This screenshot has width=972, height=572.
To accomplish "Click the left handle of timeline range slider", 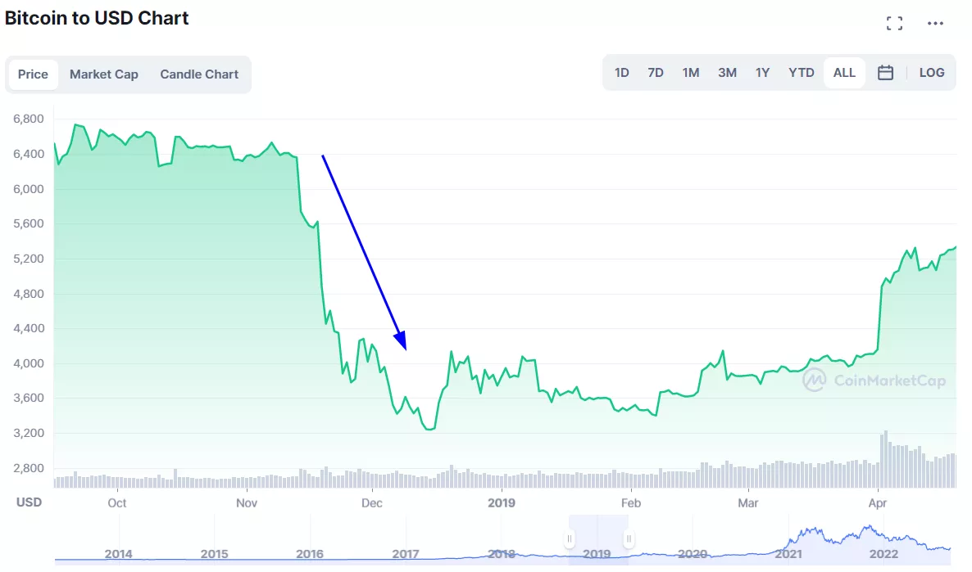I will click(570, 539).
